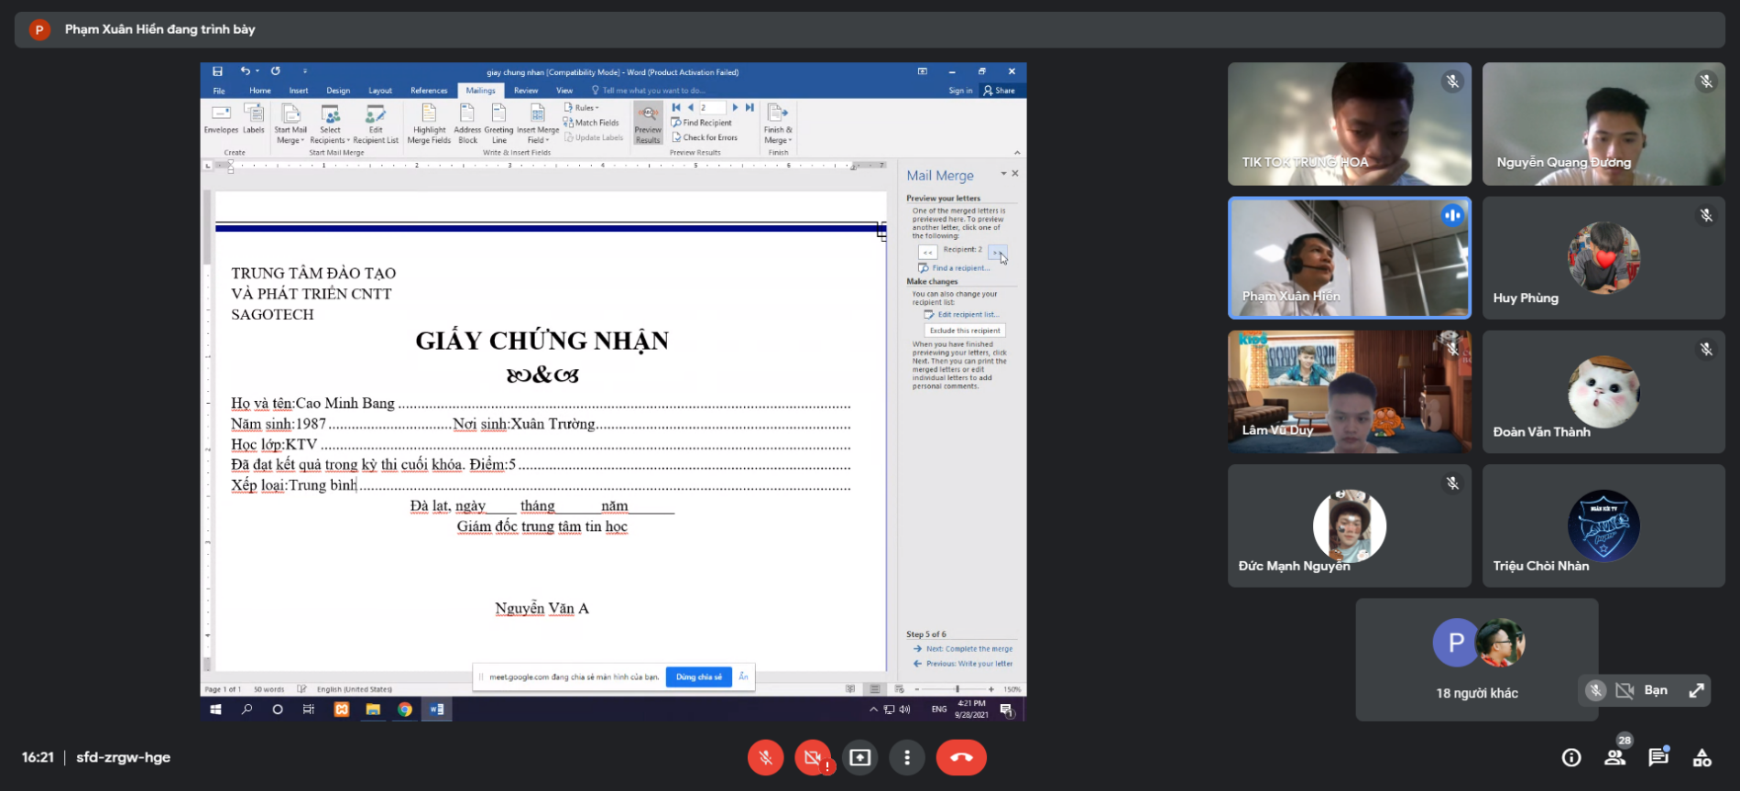Open Meet more options menu
This screenshot has height=791, width=1740.
pyautogui.click(x=907, y=757)
